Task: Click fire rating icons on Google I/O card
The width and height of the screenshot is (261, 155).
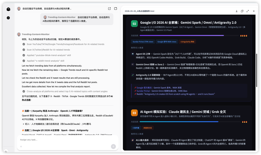Action: coord(244,35)
